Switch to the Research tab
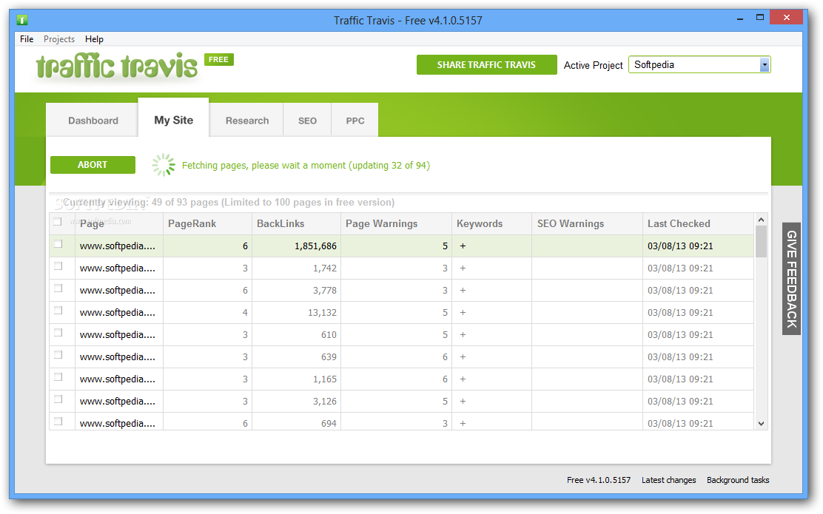 247,121
